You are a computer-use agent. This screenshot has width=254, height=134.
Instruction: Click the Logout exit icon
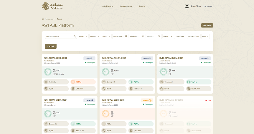click(204, 6)
